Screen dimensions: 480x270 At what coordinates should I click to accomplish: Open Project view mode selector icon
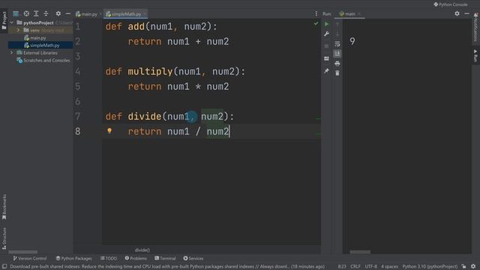16,13
